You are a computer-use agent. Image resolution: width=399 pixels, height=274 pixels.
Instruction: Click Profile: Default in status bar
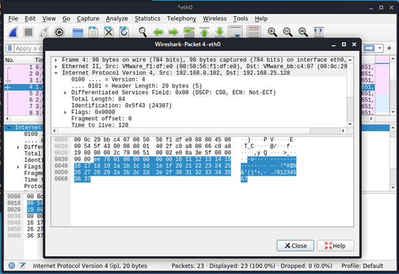point(362,266)
